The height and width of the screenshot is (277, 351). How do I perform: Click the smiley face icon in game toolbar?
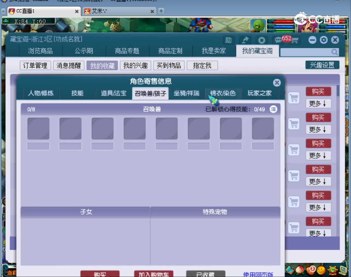point(321,270)
